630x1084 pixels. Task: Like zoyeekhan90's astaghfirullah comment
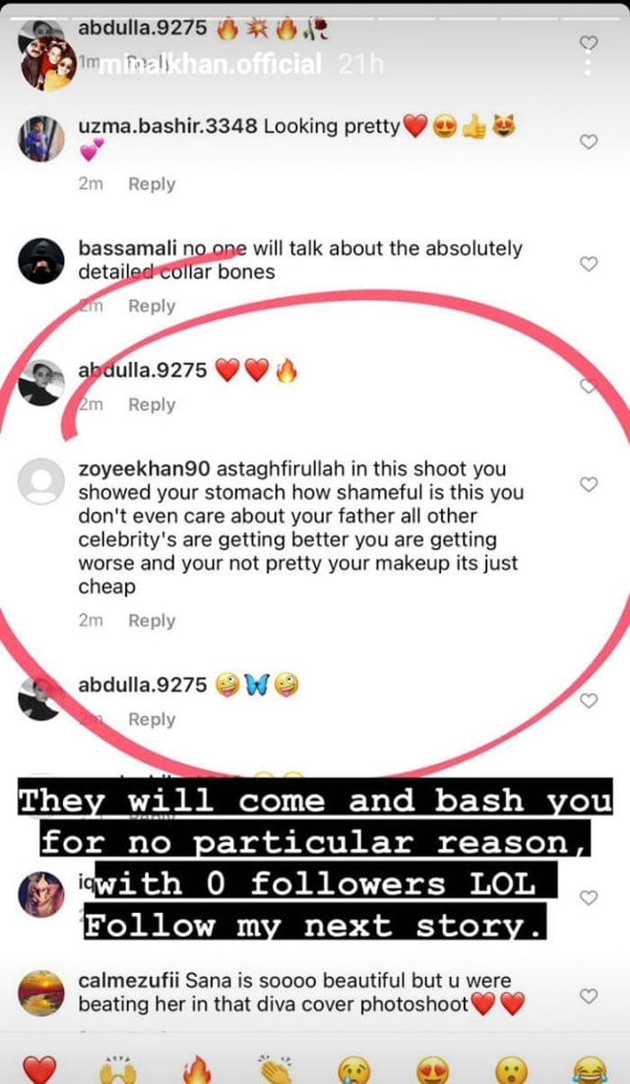[589, 484]
